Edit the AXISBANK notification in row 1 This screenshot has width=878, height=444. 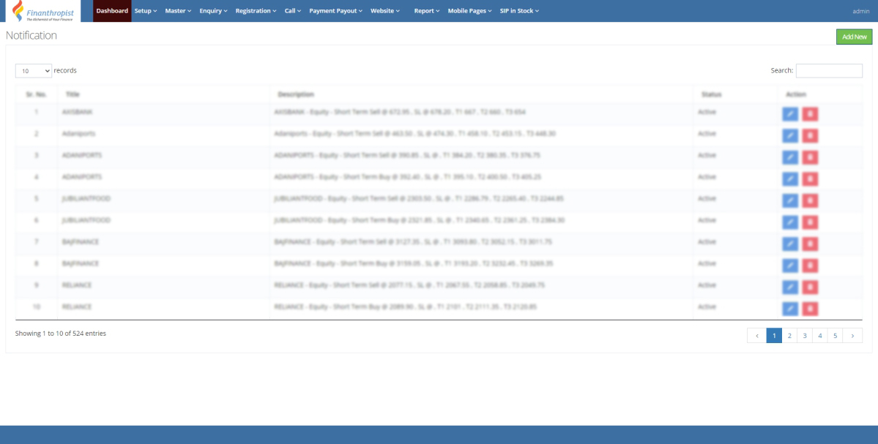pos(790,113)
